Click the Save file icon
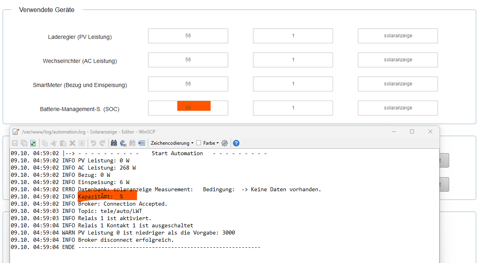Viewport: 482px width, 263px height. [x=14, y=143]
